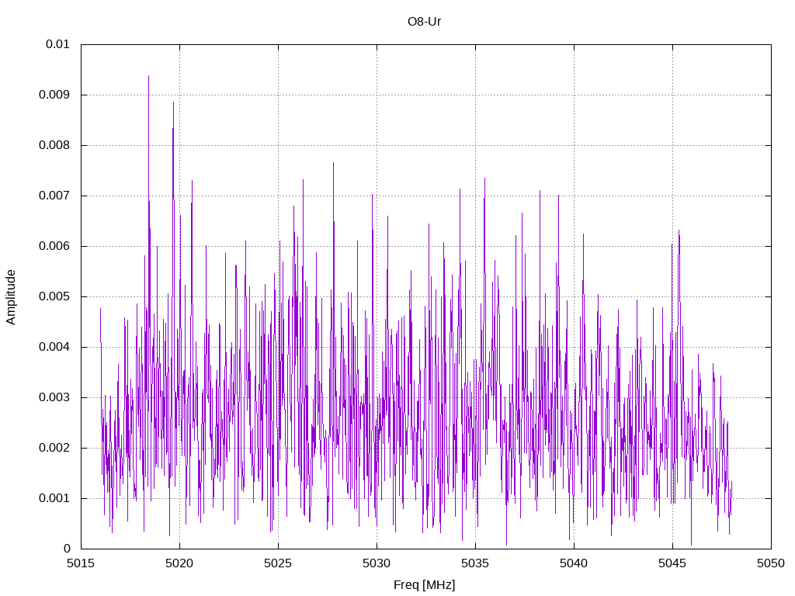795x596 pixels.
Task: Click y-axis tick label 0.001
Action: coord(54,498)
